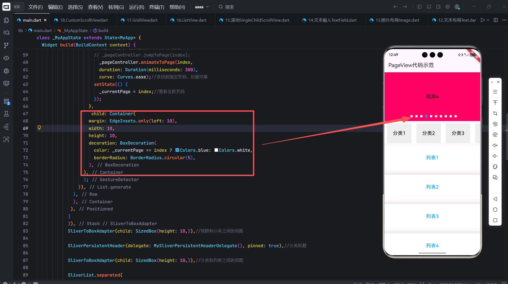Click lib in the breadcrumb
The height and width of the screenshot is (284, 508).
click(x=21, y=30)
